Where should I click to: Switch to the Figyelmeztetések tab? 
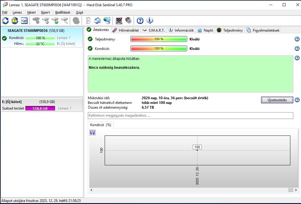[x=263, y=30]
